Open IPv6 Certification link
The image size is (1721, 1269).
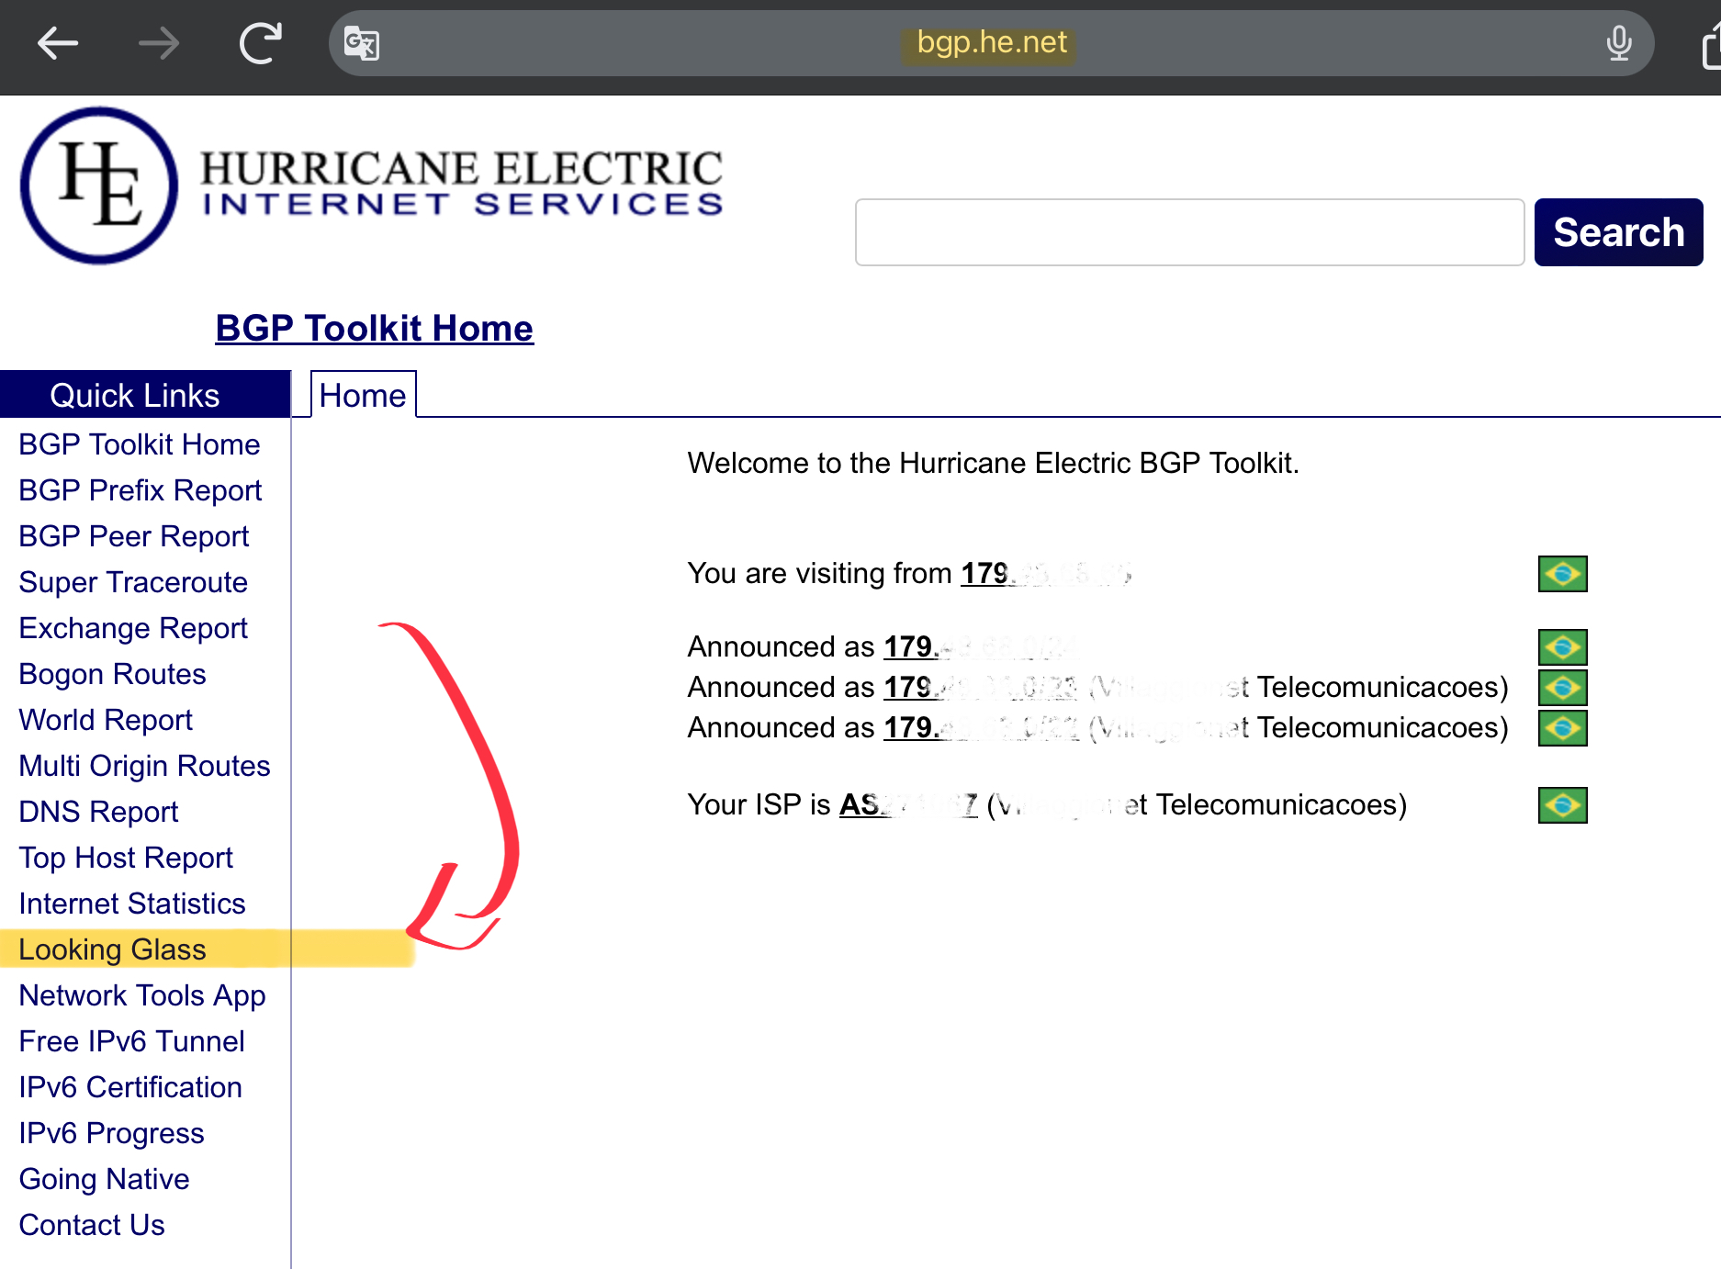(130, 1087)
